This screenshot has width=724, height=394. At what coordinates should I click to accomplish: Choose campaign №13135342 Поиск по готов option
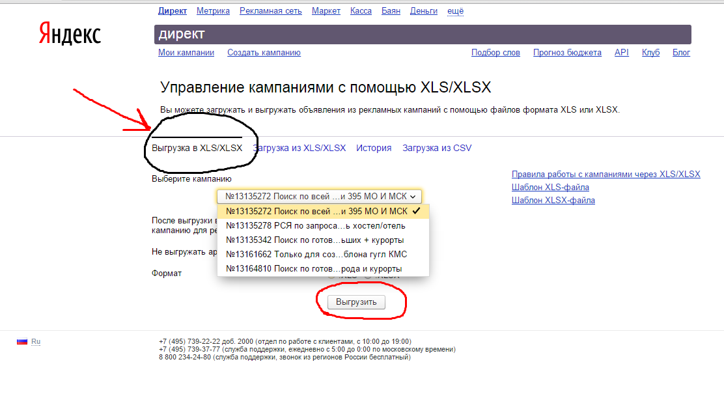323,240
